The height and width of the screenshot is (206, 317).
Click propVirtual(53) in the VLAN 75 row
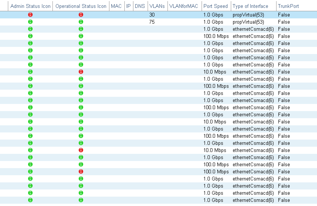[248, 22]
